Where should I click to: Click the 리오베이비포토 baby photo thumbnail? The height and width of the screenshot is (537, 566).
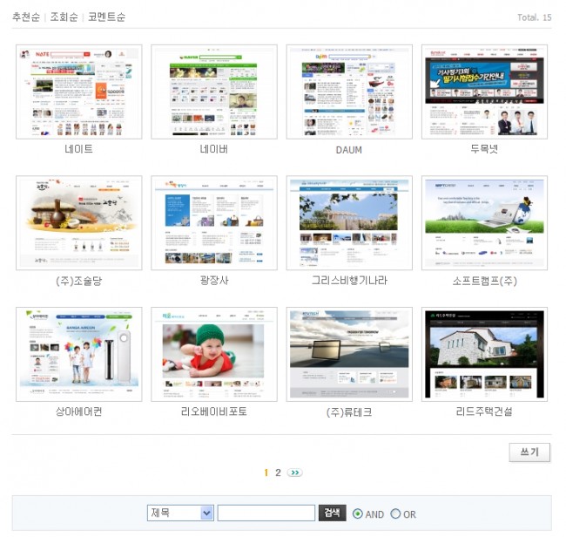[213, 354]
